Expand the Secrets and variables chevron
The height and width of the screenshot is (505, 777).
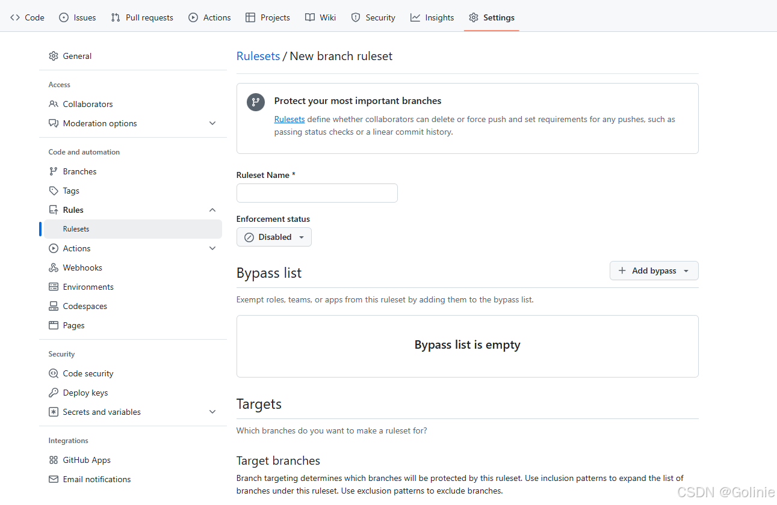point(212,412)
